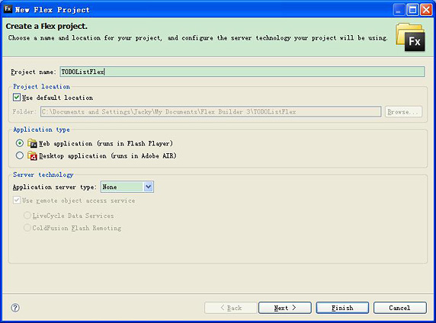Cancel the New Flex Project dialog
The width and height of the screenshot is (436, 323).
tap(400, 308)
